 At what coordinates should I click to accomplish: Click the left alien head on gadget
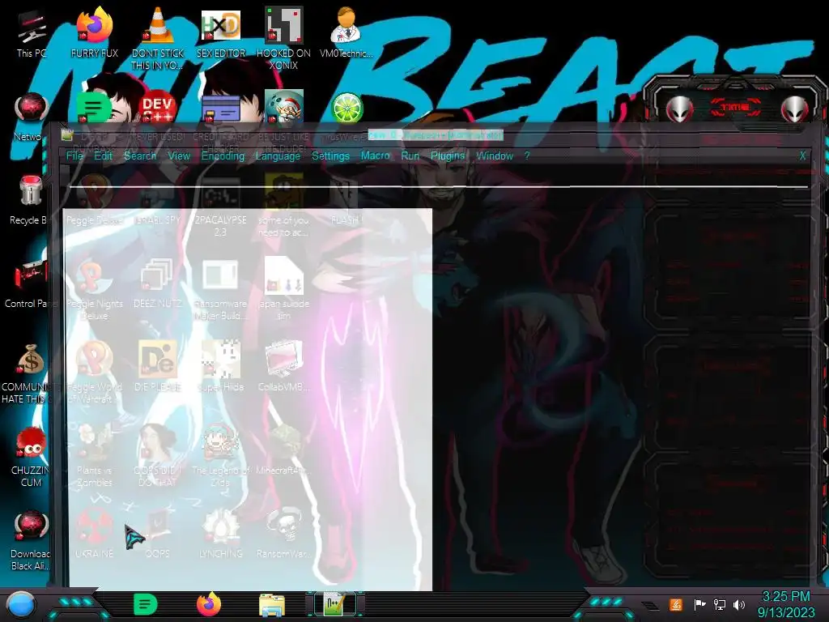point(679,109)
